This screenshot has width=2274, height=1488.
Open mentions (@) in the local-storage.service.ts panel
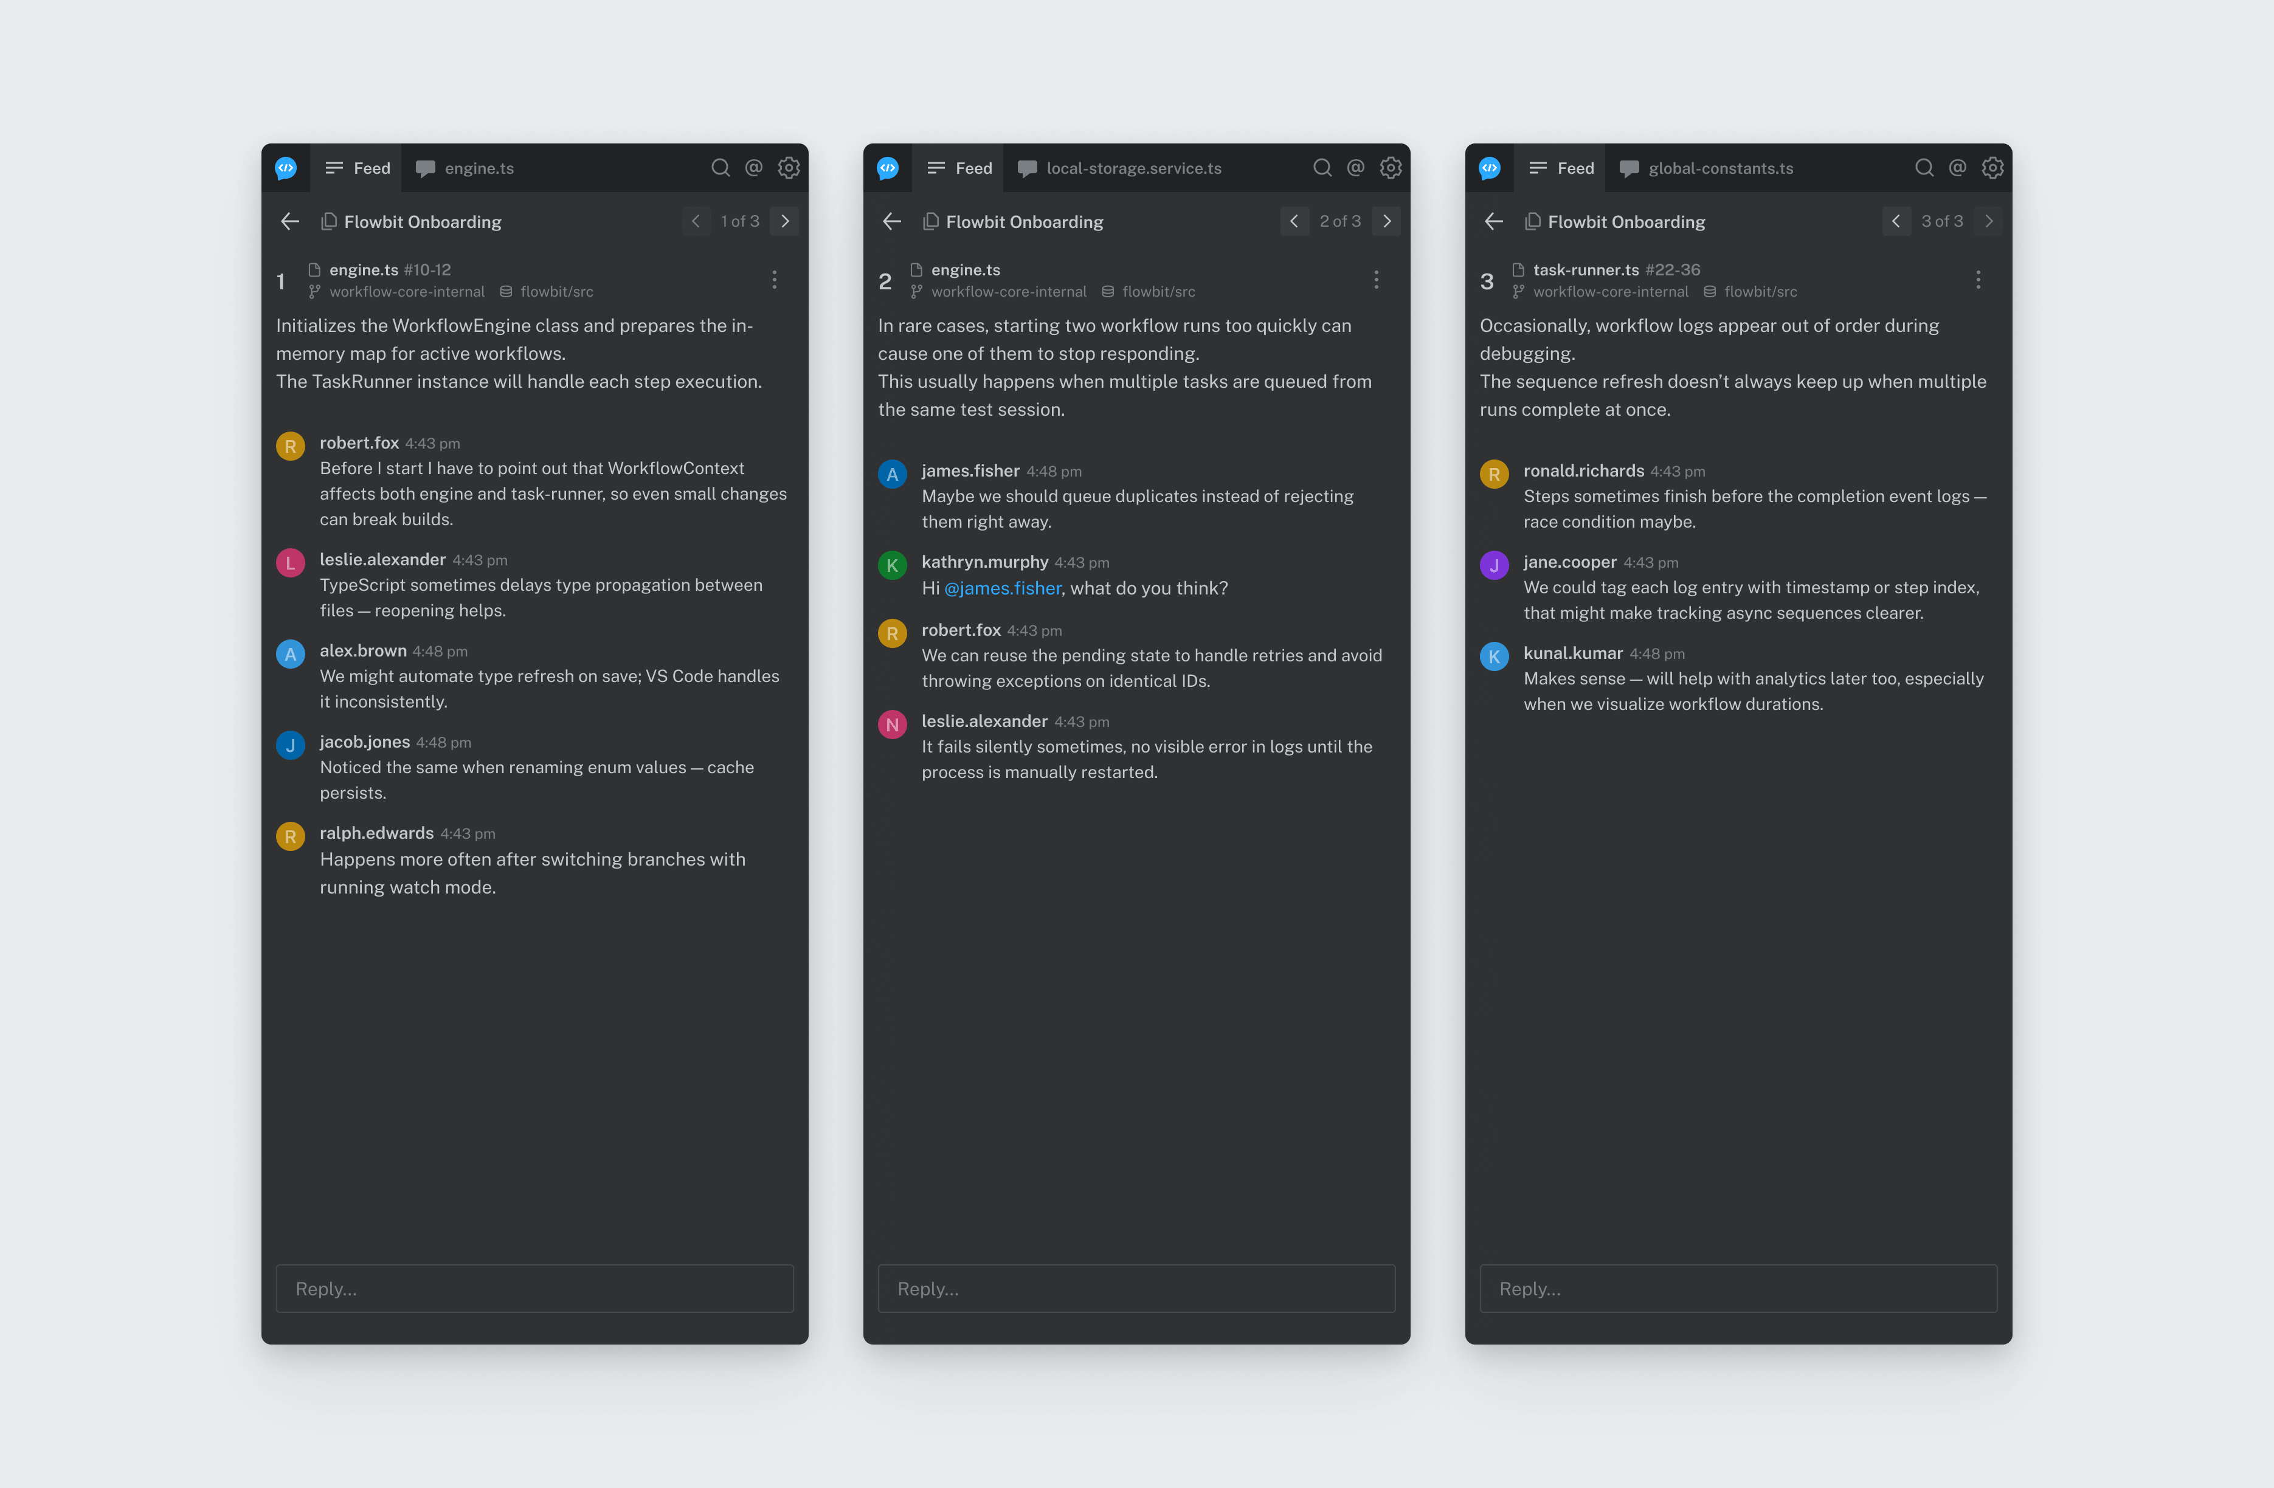point(1356,168)
